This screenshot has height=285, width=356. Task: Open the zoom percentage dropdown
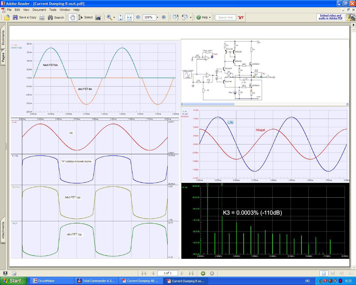(x=157, y=18)
